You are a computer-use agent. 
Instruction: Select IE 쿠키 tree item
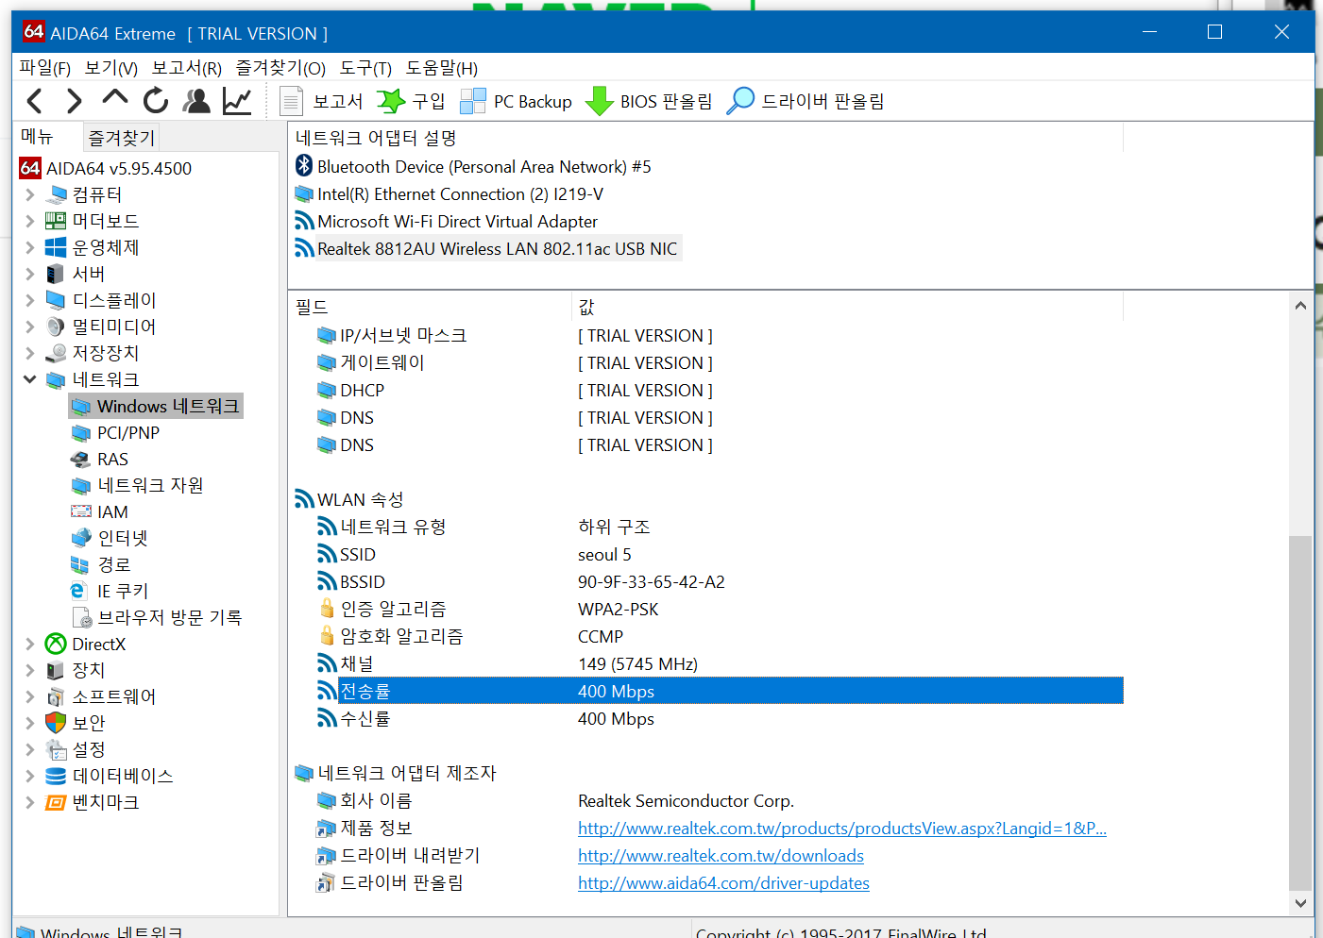pyautogui.click(x=110, y=591)
